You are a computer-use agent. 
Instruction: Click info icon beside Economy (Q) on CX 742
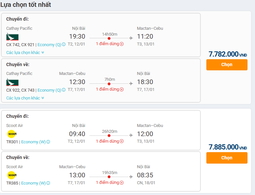pyautogui.click(x=64, y=44)
